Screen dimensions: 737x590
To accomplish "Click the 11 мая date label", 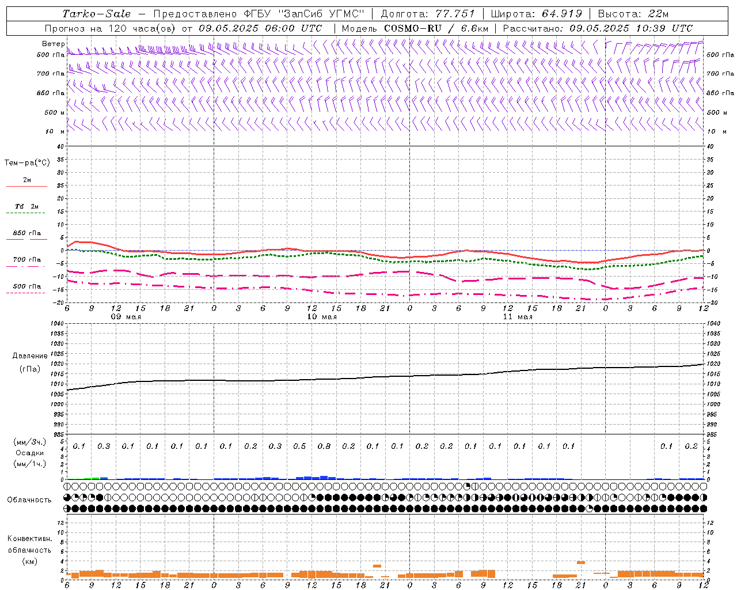I will tap(518, 317).
